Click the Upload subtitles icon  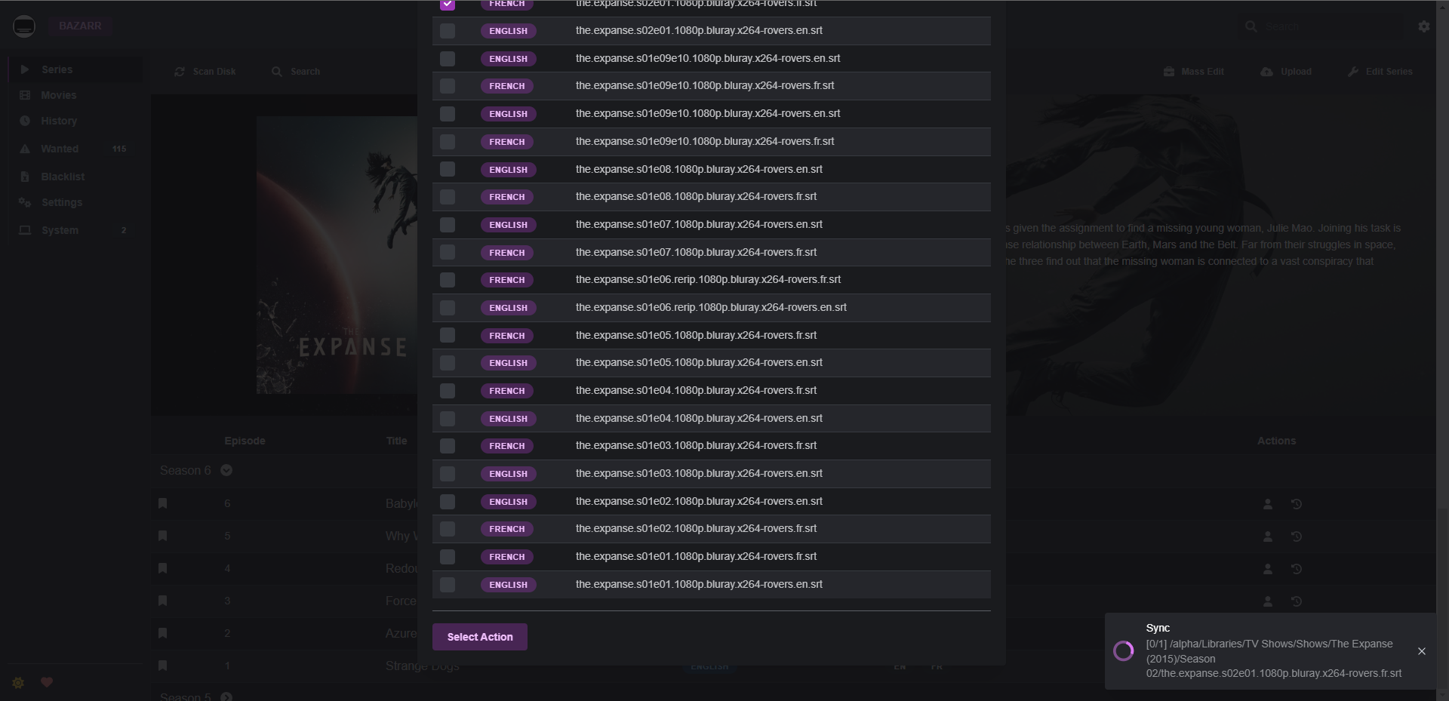1267,72
